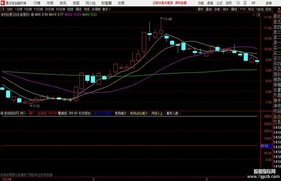The image size is (281, 181).
Task: Switch to the 15分钟 period tab
Action: [38, 9]
